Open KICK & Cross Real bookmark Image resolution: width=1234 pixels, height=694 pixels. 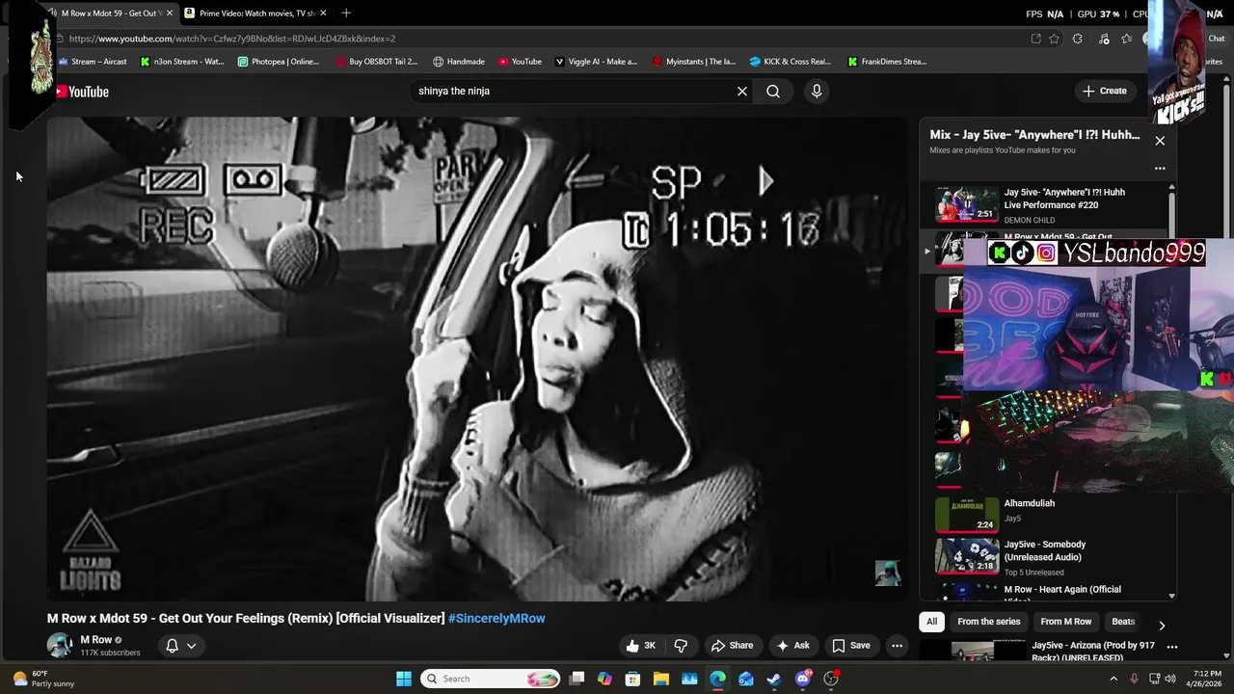coord(790,61)
